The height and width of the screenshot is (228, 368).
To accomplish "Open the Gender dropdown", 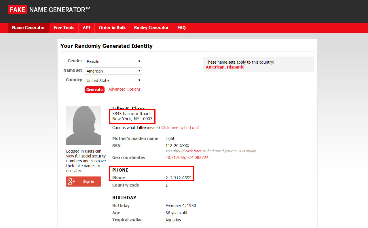I will pos(113,62).
